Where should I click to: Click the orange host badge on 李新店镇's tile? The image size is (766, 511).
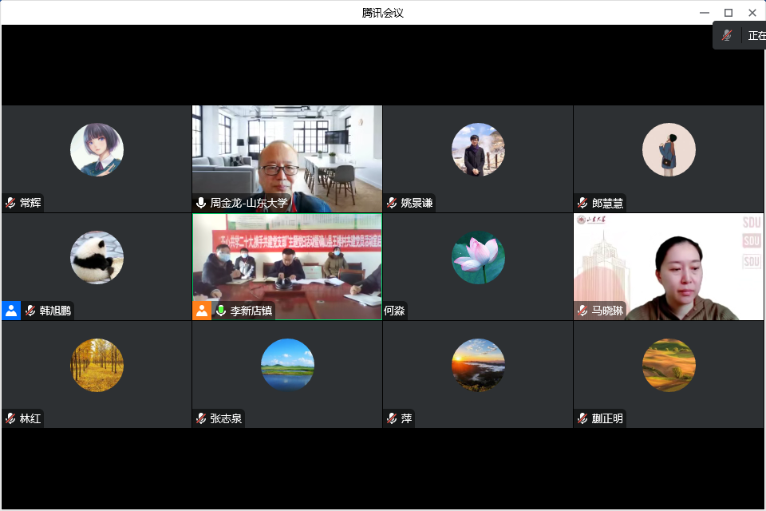[x=202, y=311]
